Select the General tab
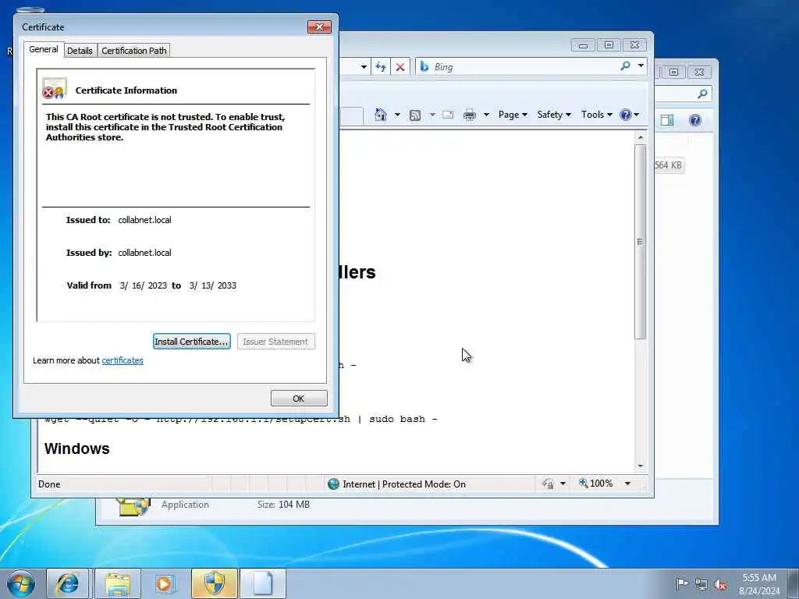The width and height of the screenshot is (799, 599). [x=44, y=49]
